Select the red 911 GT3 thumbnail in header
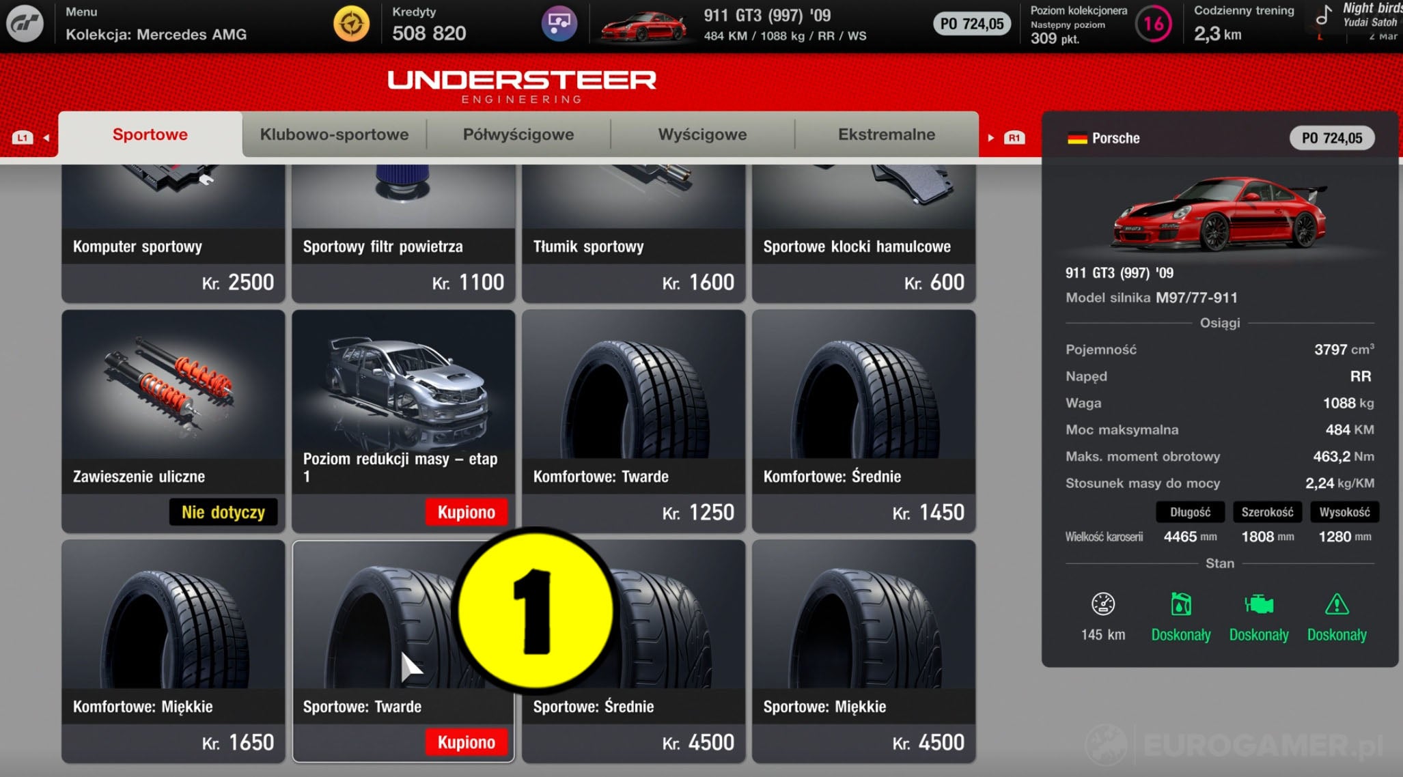The width and height of the screenshot is (1403, 777). tap(643, 27)
